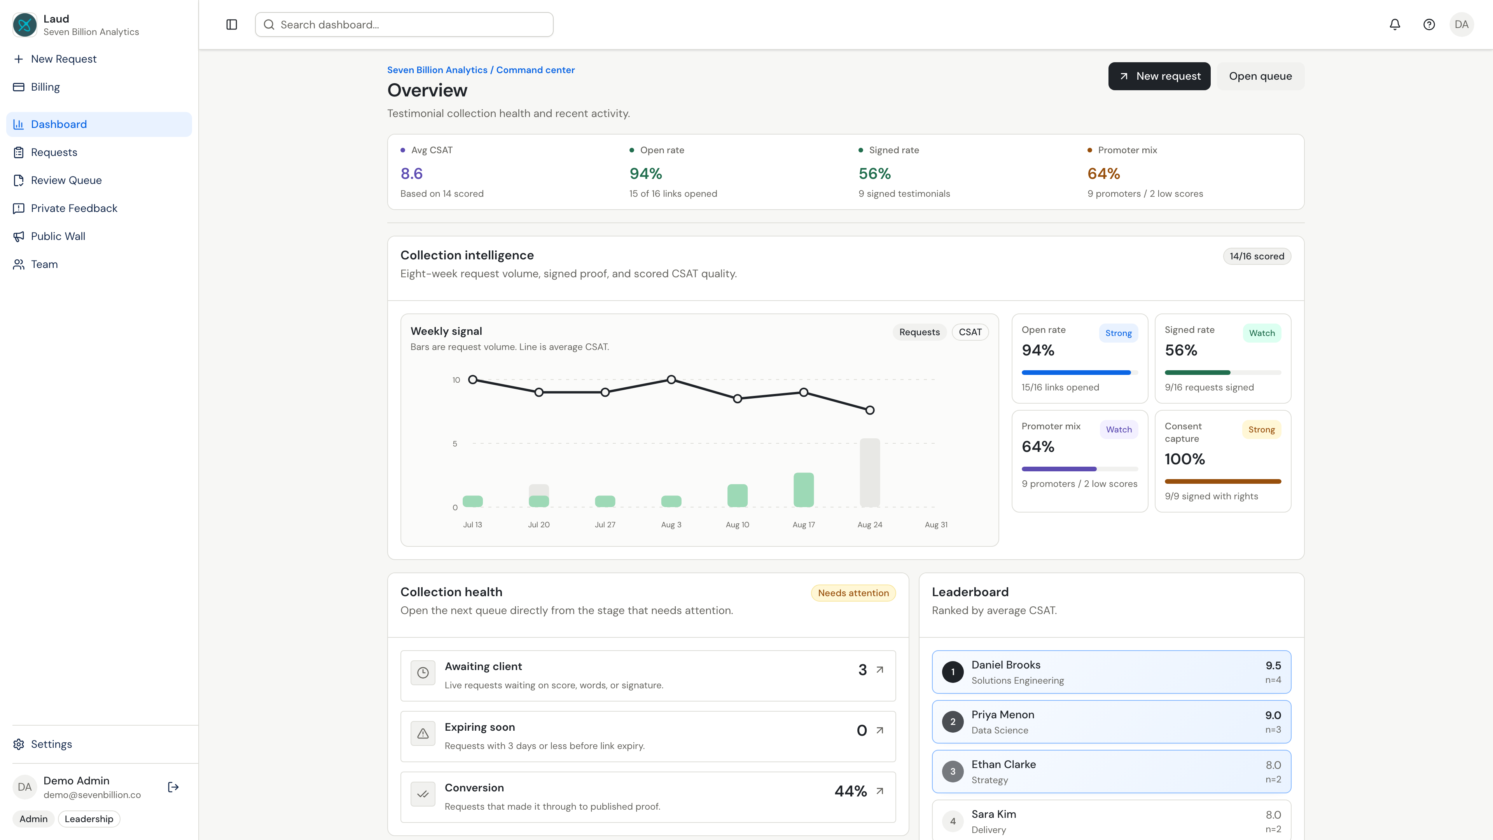Select Sara Kim leaderboard entry

(x=1111, y=820)
